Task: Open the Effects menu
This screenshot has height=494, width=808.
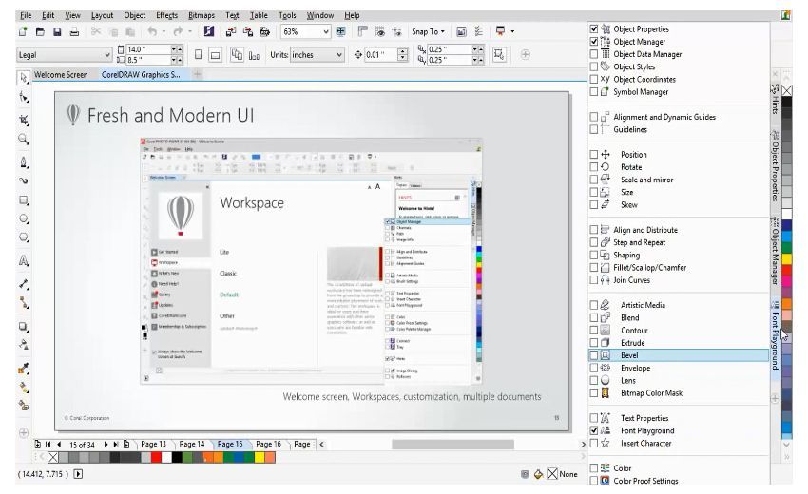Action: click(x=166, y=15)
